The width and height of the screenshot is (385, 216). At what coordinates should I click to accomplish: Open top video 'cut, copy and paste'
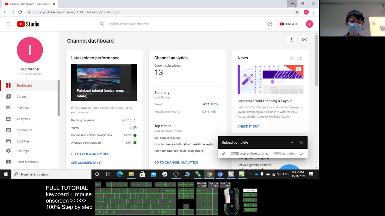168,138
